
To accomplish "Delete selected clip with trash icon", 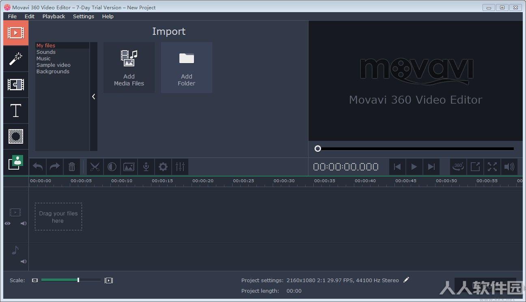I will click(72, 167).
